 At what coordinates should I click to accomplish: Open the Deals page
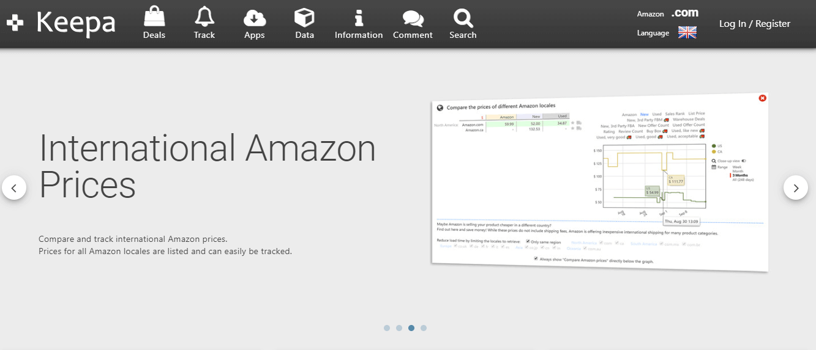[x=154, y=23]
